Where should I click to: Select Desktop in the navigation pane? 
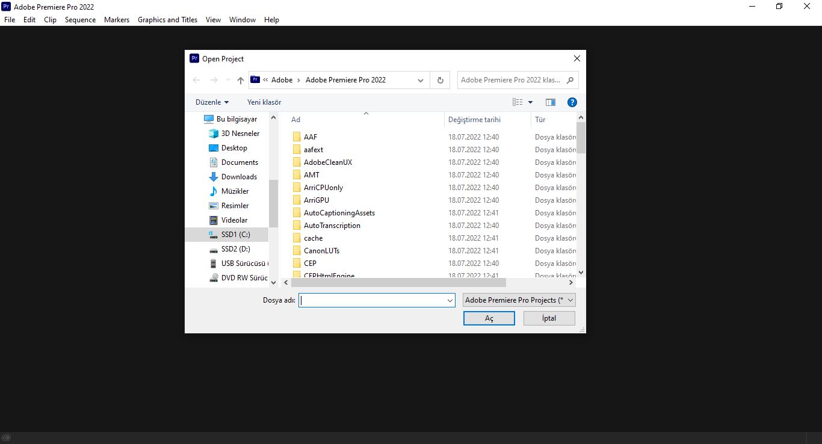[229, 148]
